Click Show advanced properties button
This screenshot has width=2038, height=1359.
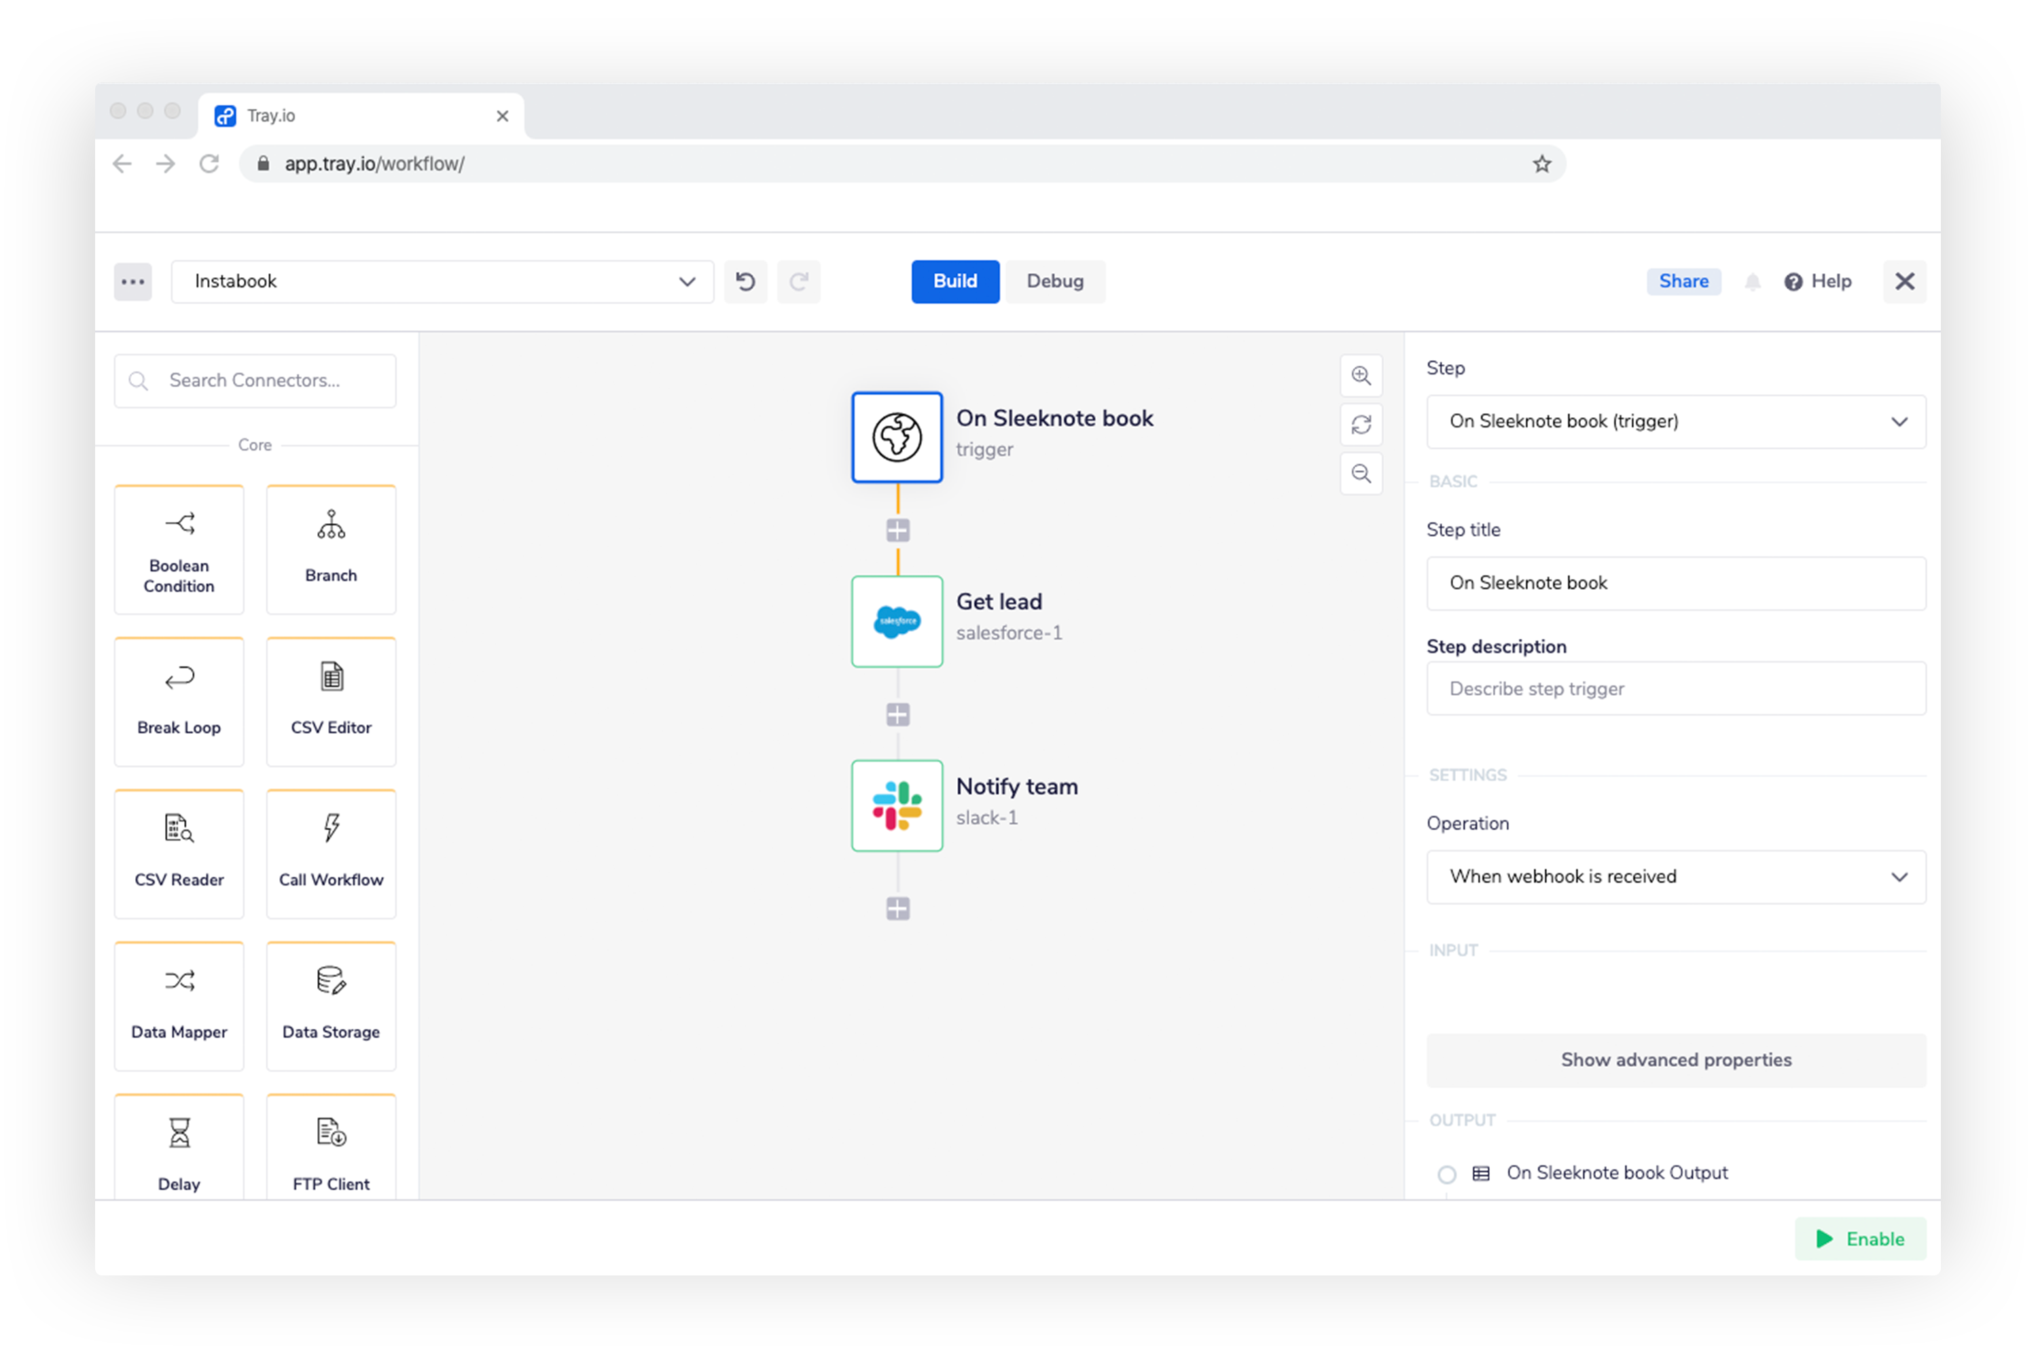tap(1676, 1059)
